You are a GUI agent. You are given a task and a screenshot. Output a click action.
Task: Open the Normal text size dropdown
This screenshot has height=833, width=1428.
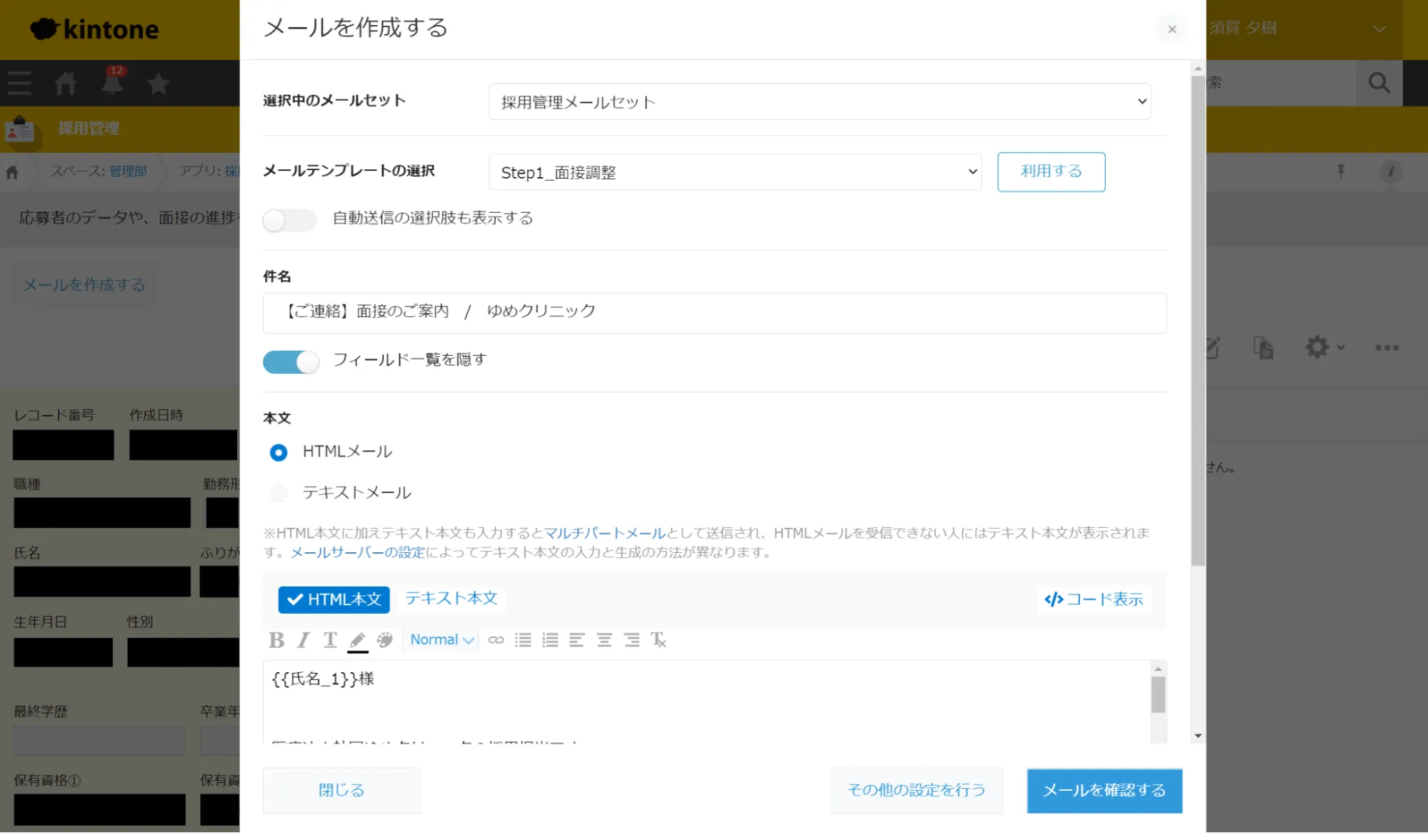coord(441,640)
